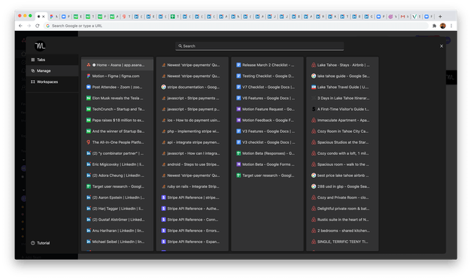Viewport: 472px width, 279px height.
Task: Select 'And the winner of Startup Ba...' row
Action: (117, 131)
